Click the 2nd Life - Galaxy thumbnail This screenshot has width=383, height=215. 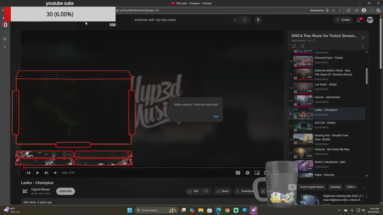click(x=303, y=126)
